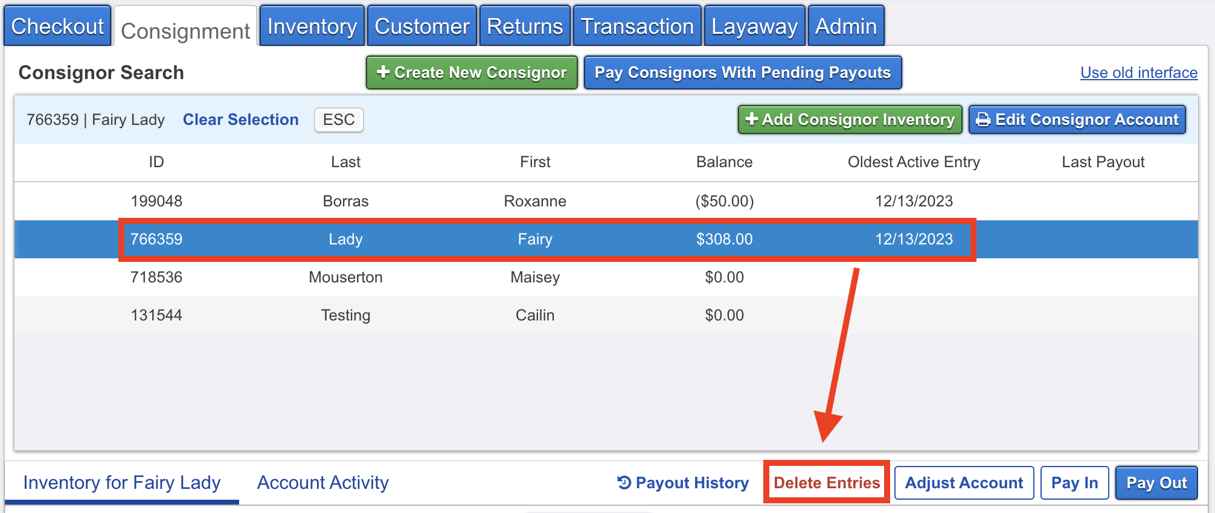Switch to the Layaway tab
The image size is (1215, 513).
754,26
